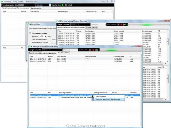The width and height of the screenshot is (171, 128).
Task: Select Network connections and running processes tab in middle window
Action: 71,27
